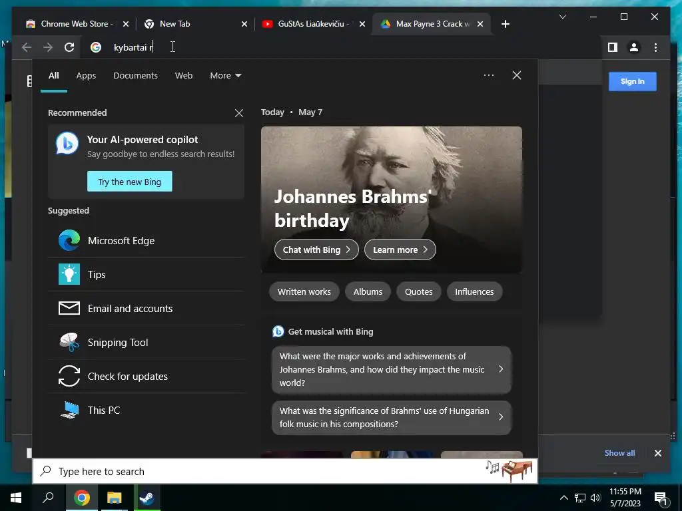Open a new Chrome tab with plus button
682x511 pixels.
click(505, 24)
